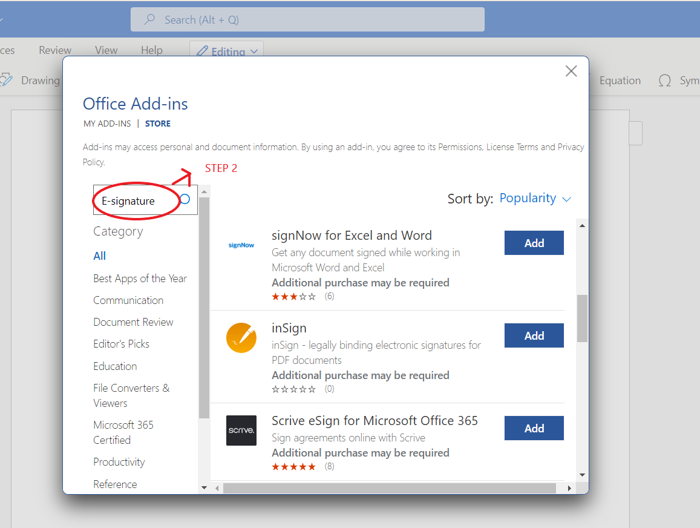Screen dimensions: 700x528
Task: Select the All category
Action: coord(100,256)
